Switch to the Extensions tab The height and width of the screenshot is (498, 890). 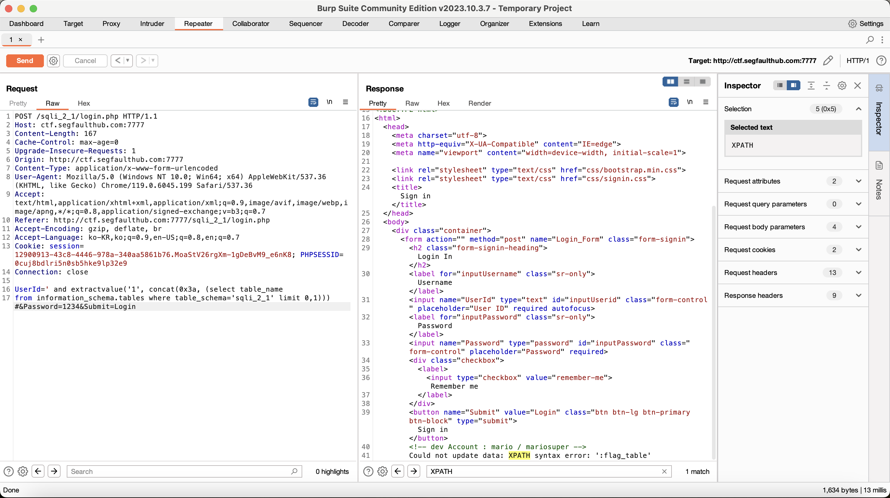click(x=545, y=23)
